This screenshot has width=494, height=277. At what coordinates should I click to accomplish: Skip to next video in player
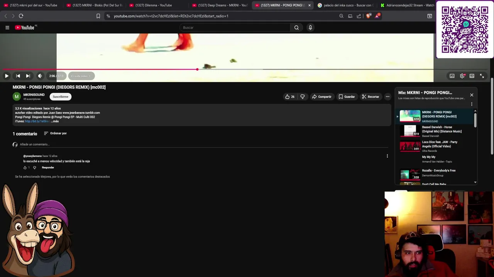(x=28, y=76)
